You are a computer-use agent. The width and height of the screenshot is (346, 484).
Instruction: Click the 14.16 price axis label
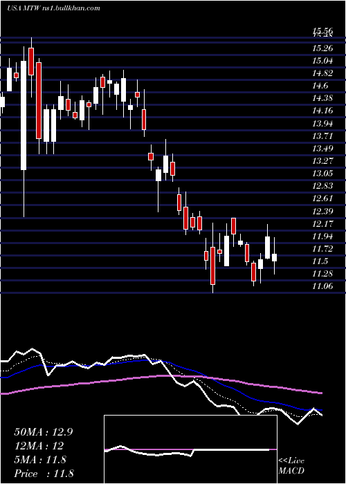pos(322,111)
